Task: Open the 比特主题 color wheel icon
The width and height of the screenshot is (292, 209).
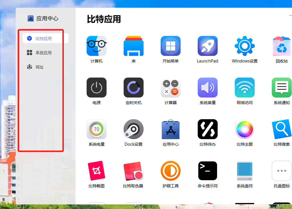Action: click(245, 129)
